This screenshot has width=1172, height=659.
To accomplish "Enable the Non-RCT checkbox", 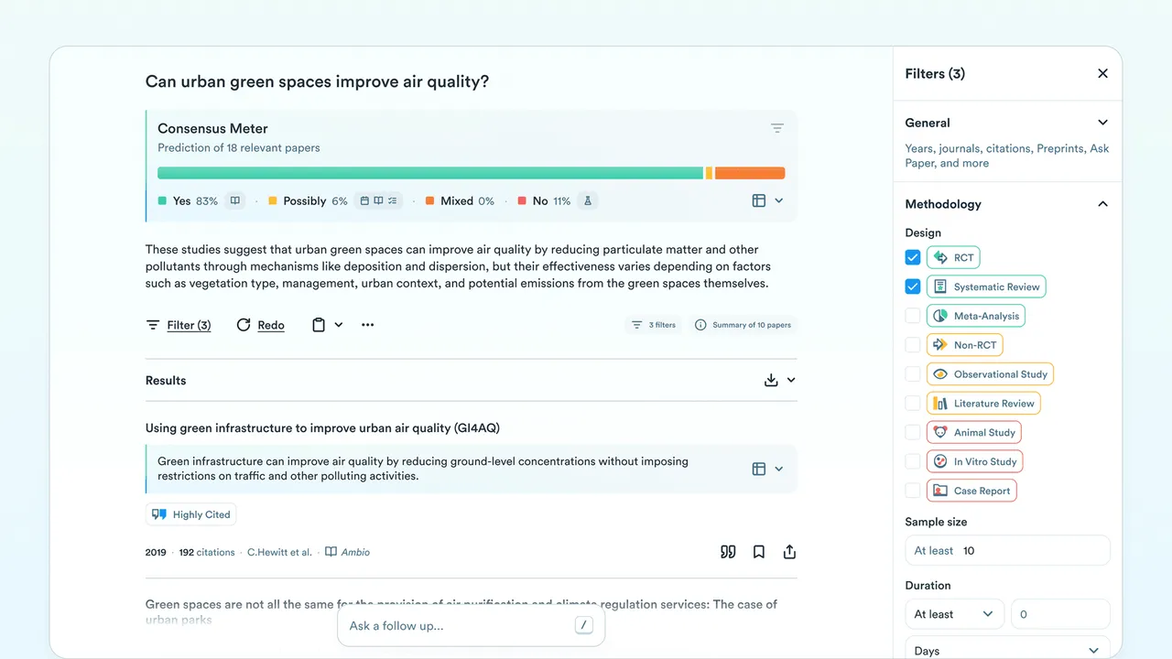I will [913, 345].
